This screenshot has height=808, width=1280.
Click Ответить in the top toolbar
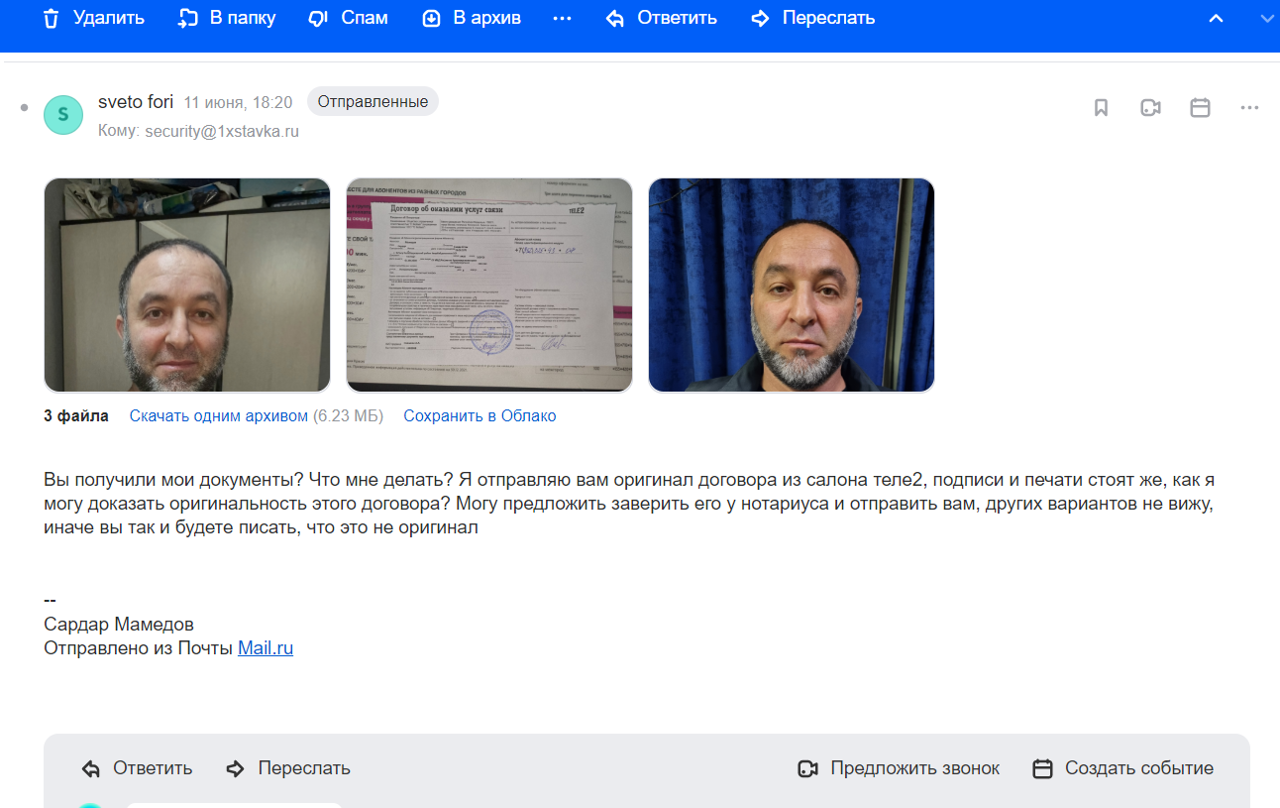(660, 18)
